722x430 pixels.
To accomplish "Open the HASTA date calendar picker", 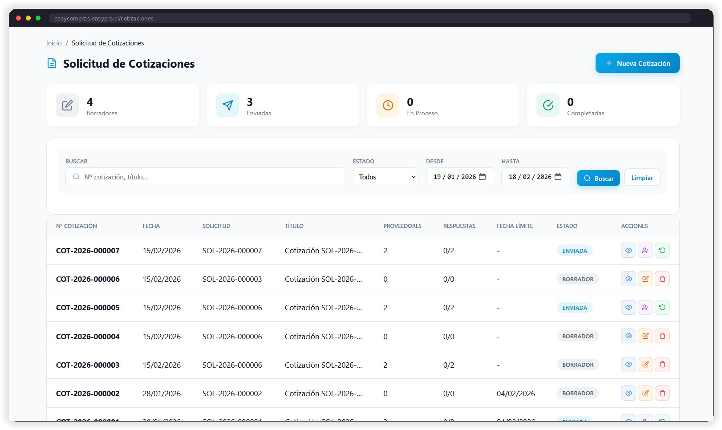I will (x=558, y=177).
